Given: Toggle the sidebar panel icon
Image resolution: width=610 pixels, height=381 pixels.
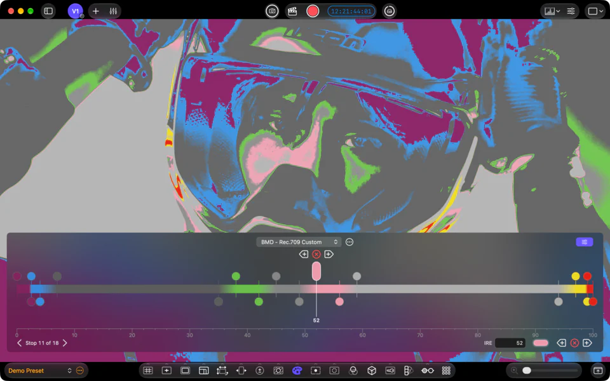Looking at the screenshot, I should 48,11.
